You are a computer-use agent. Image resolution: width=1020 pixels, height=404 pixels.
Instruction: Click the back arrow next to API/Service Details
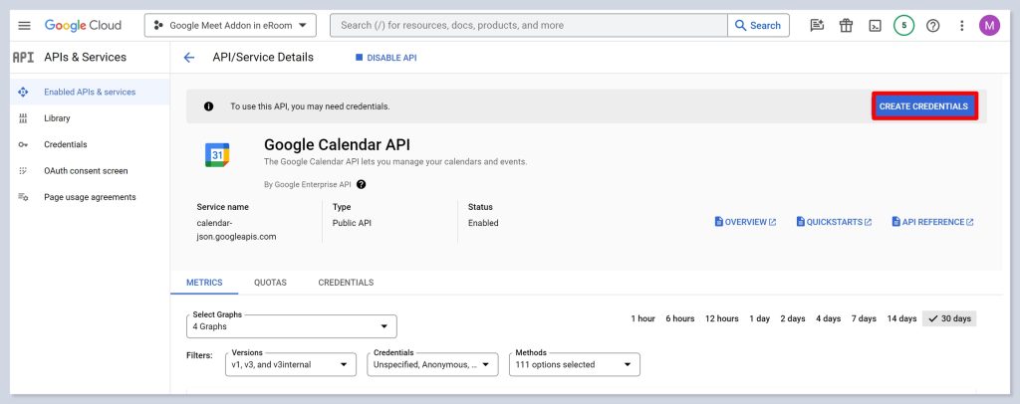point(189,58)
